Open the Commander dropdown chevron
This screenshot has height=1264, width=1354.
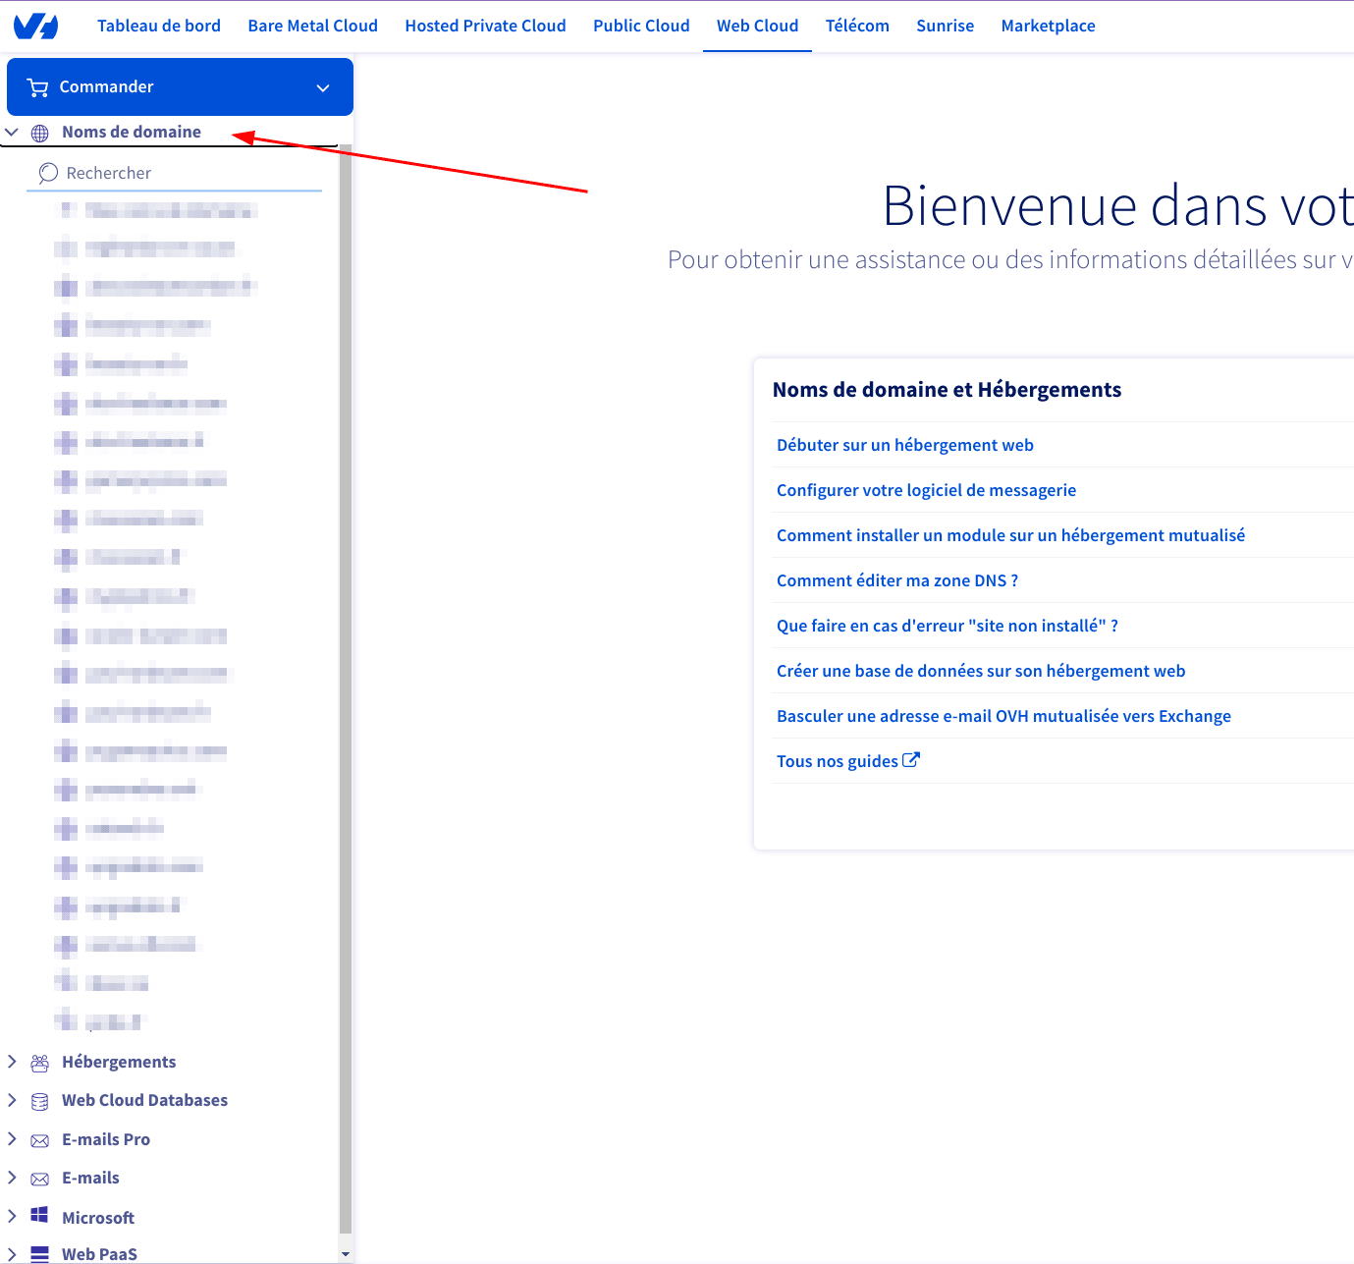tap(322, 87)
